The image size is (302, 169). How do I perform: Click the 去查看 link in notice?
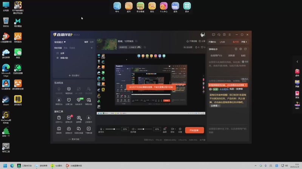(215, 106)
